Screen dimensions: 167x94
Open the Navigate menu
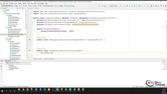tap(11, 3)
